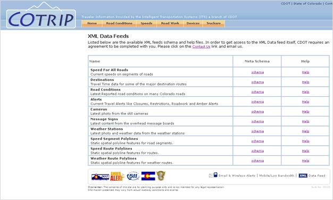
Task: Open the State of Colorado link
Action: point(307,4)
